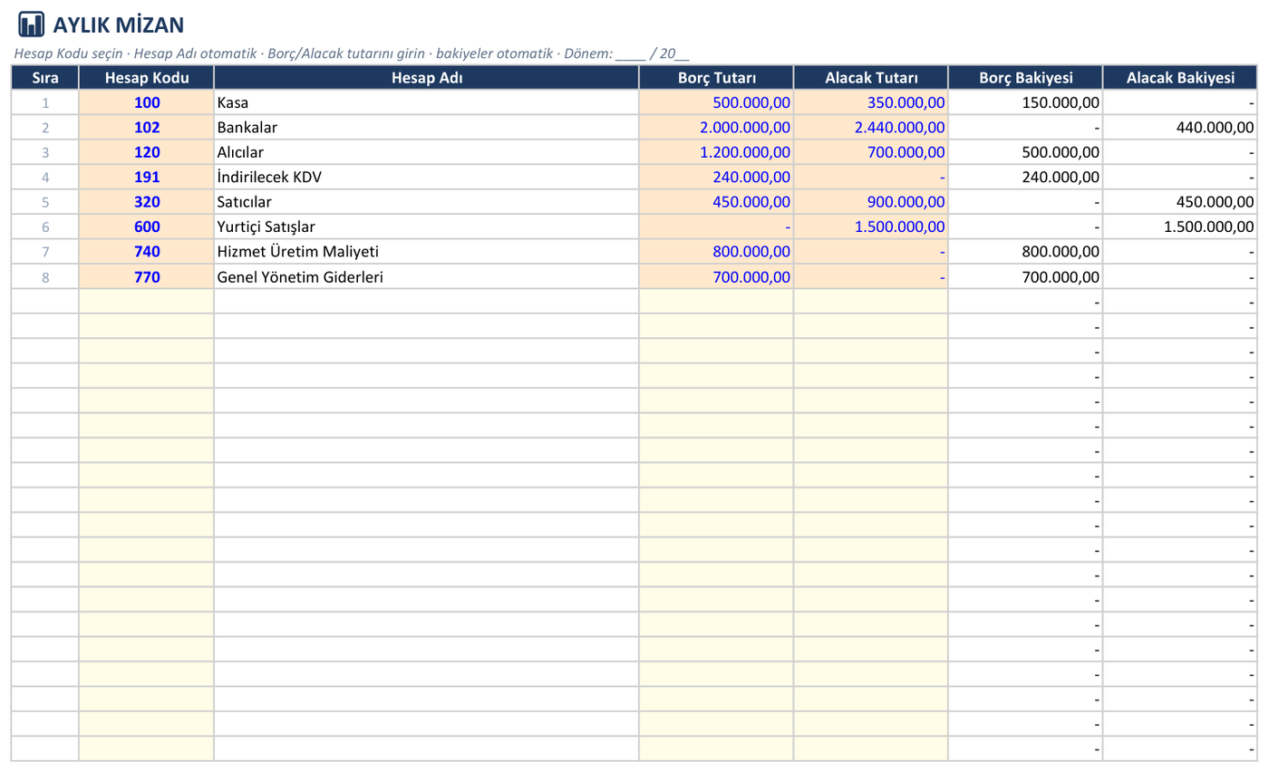Click the instruction subtitle with Dönem field
This screenshot has height=772, width=1269.
352,53
